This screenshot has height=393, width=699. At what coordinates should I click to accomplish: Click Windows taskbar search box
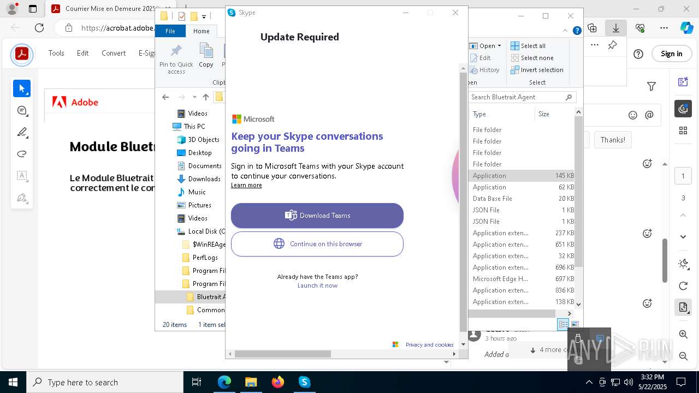pos(105,382)
